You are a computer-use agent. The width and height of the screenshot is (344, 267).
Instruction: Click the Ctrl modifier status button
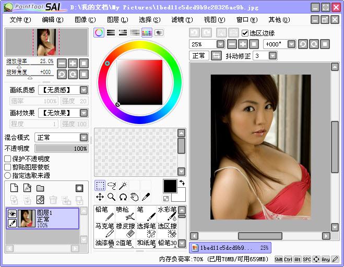click(x=288, y=259)
